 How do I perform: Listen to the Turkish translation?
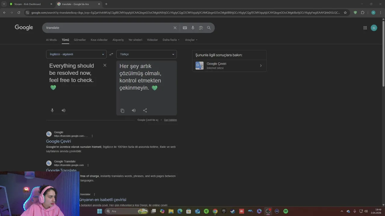point(134,110)
